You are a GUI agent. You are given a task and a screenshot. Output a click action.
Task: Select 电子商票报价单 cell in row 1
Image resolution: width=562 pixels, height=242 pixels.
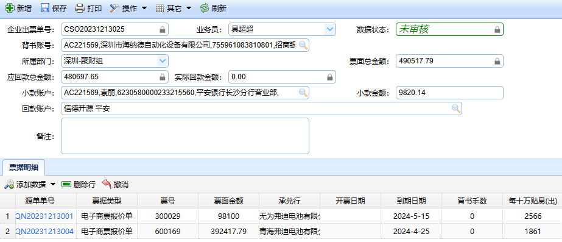click(107, 216)
